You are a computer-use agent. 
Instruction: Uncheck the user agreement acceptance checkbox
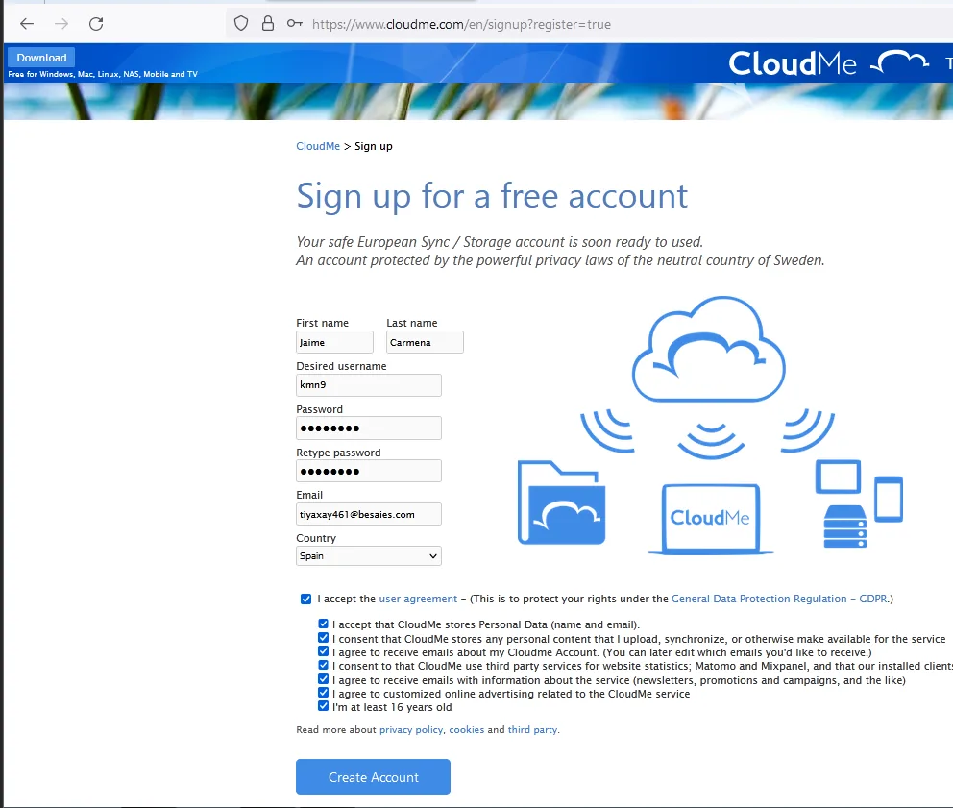pos(305,599)
